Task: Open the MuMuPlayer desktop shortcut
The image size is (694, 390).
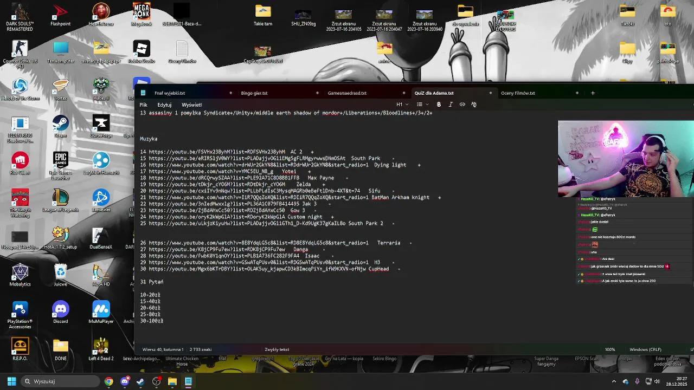Action: tap(101, 313)
